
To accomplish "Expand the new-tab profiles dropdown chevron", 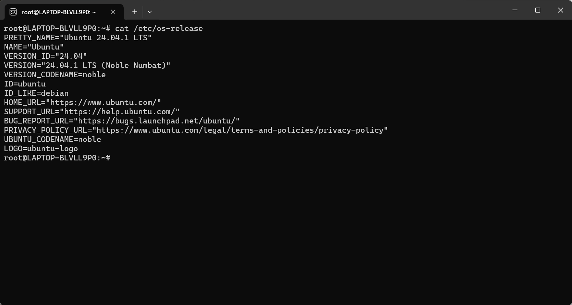I will tap(150, 12).
